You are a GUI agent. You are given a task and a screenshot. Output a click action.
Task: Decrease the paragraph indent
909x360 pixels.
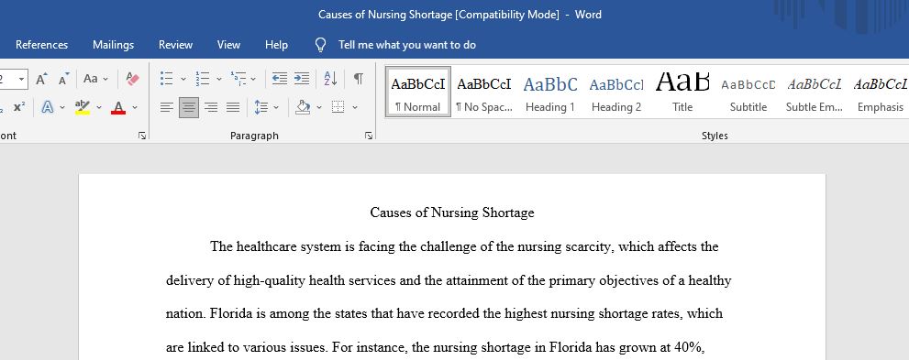click(280, 79)
